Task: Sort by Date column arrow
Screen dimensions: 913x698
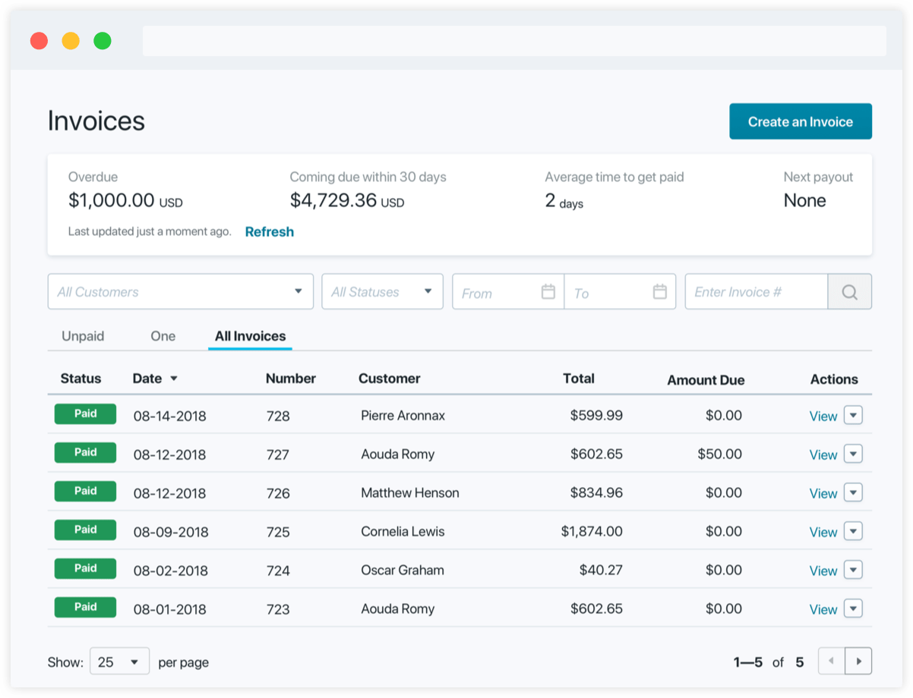Action: coord(173,379)
